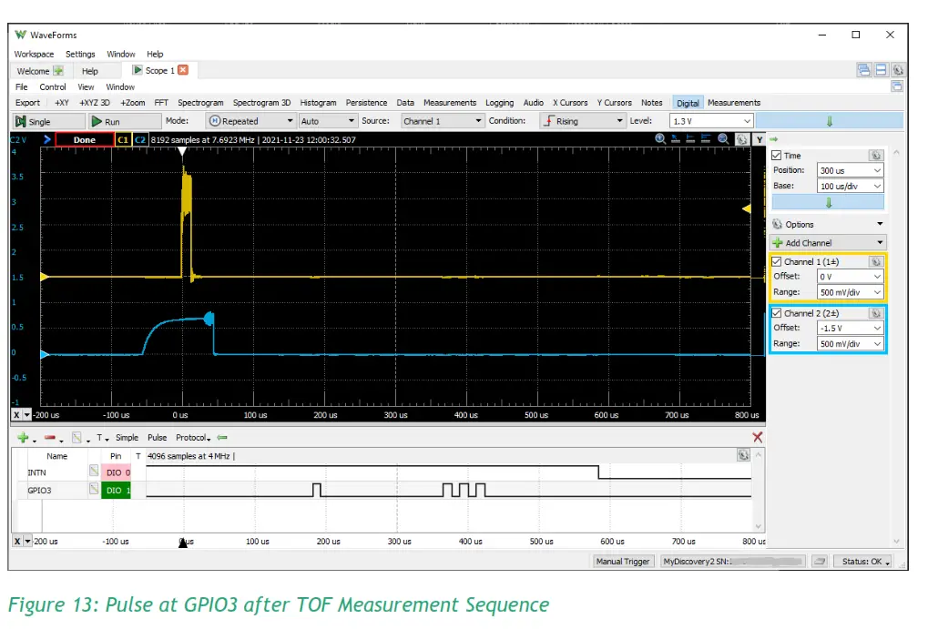This screenshot has height=629, width=928.
Task: Remove a signal with the red minus icon
Action: tap(50, 437)
